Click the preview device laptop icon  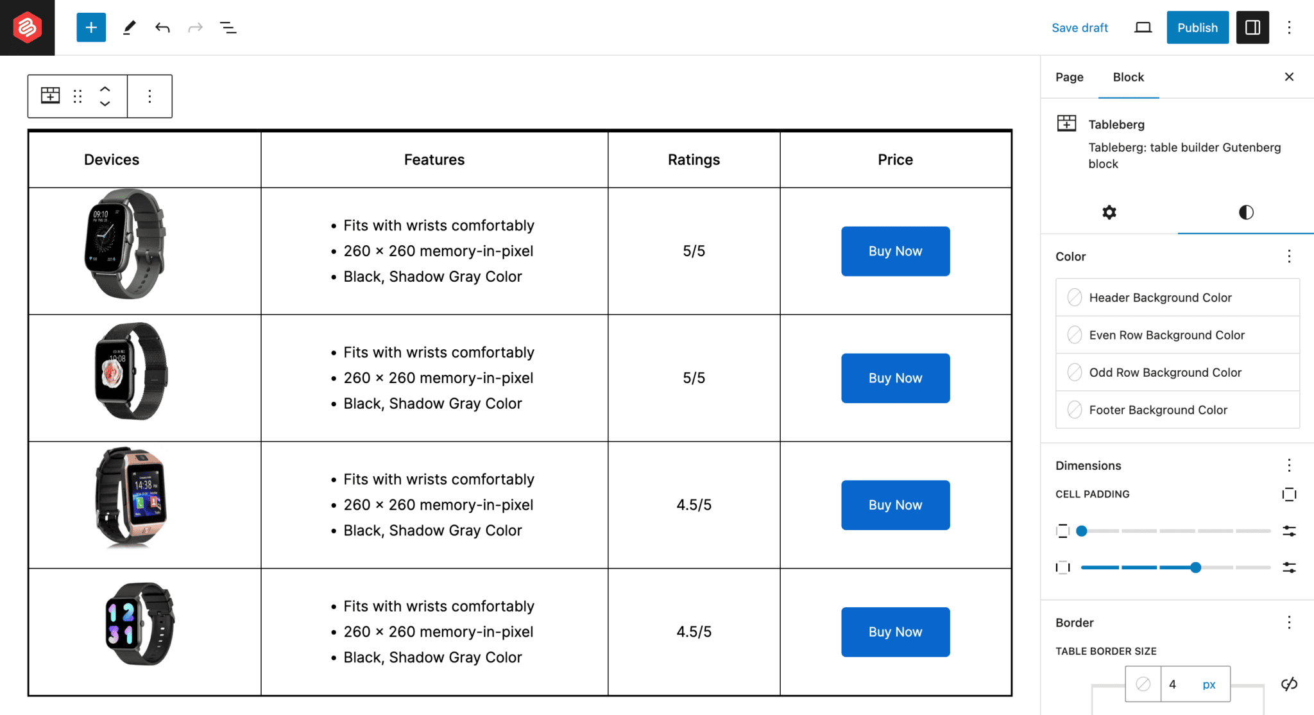[1143, 28]
